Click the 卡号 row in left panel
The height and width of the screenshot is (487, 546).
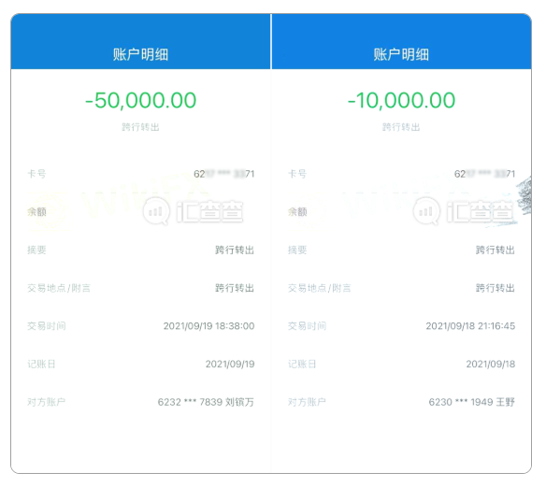[x=140, y=174]
